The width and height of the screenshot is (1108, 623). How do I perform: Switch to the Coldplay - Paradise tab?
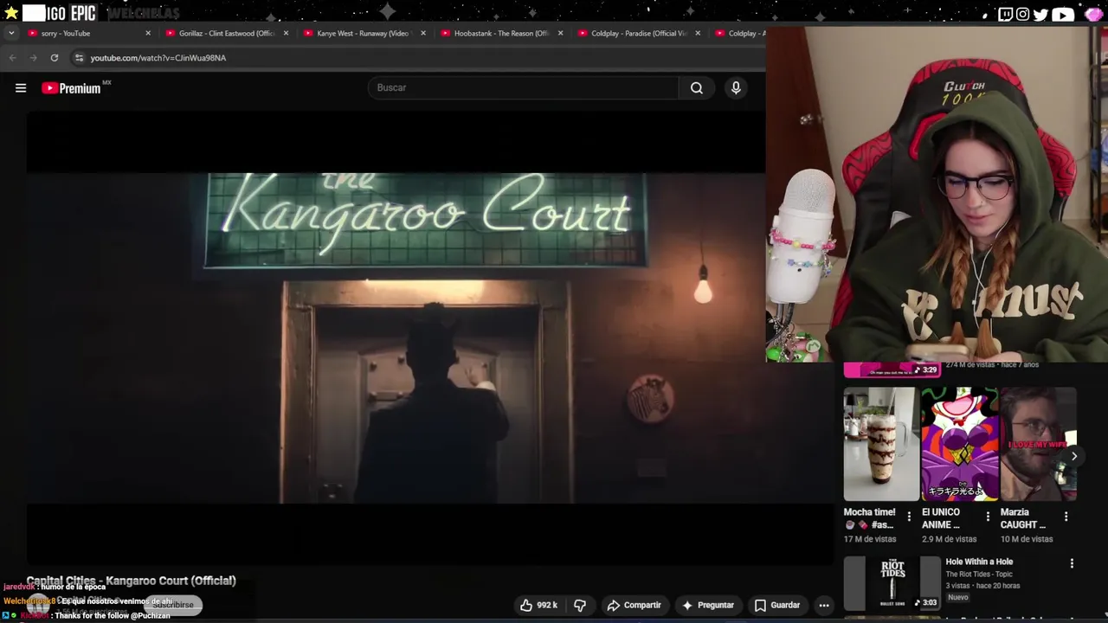[638, 33]
